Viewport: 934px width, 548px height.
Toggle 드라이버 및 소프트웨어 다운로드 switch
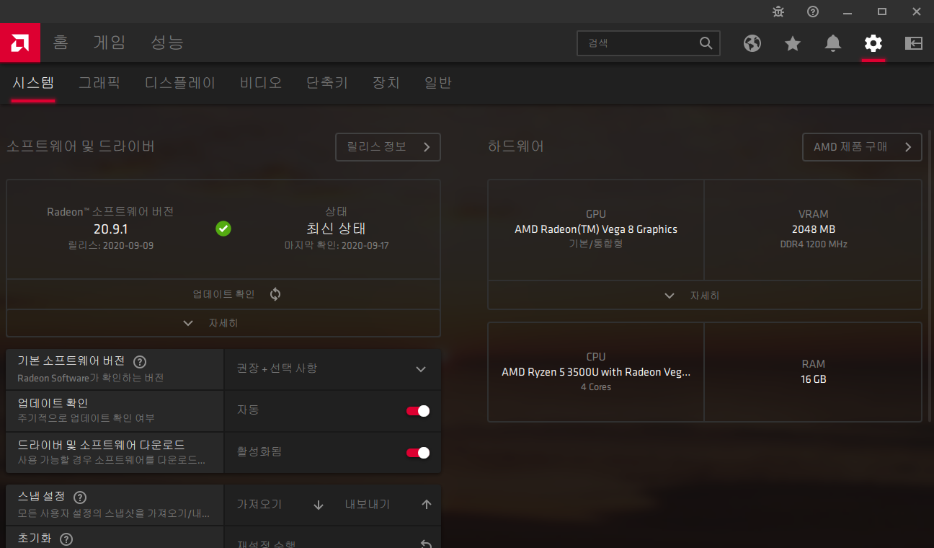click(x=418, y=453)
